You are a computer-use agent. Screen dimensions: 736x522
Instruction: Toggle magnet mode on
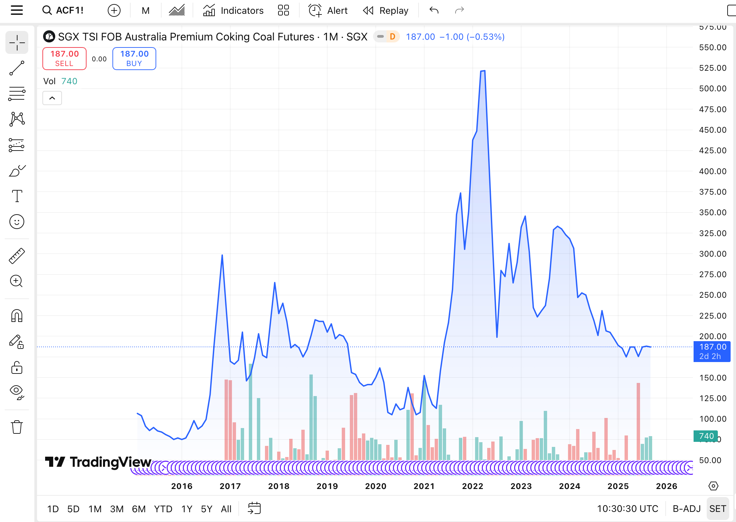(x=17, y=316)
